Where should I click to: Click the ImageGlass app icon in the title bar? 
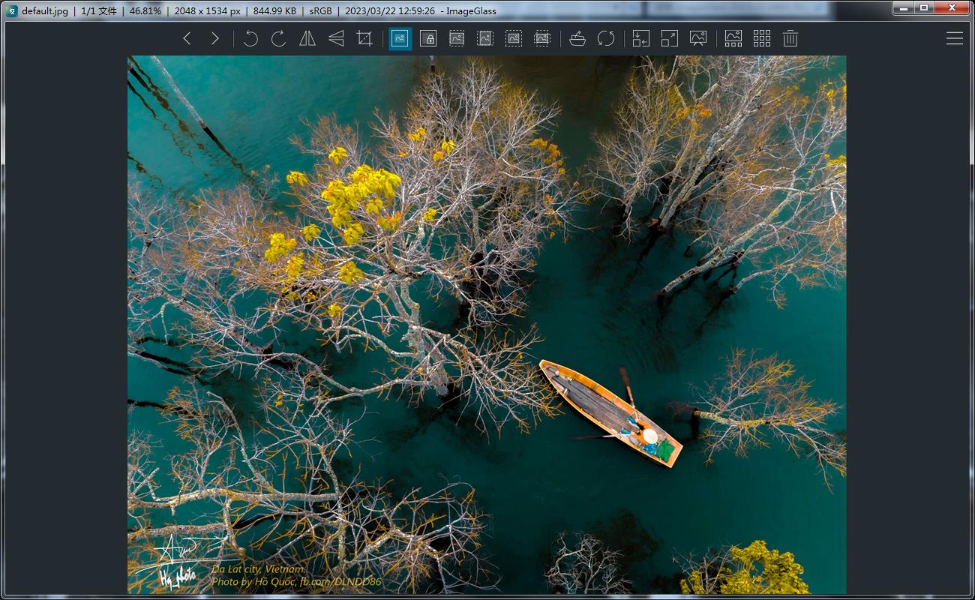(12, 11)
